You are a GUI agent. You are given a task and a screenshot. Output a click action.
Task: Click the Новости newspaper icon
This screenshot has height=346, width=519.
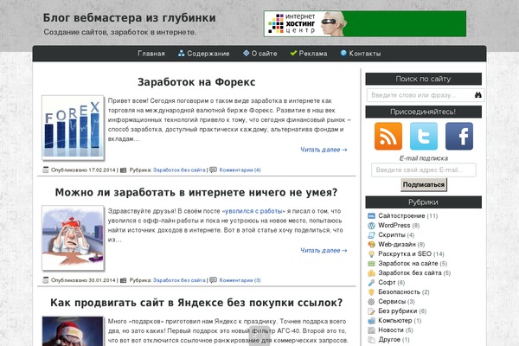coord(371,330)
